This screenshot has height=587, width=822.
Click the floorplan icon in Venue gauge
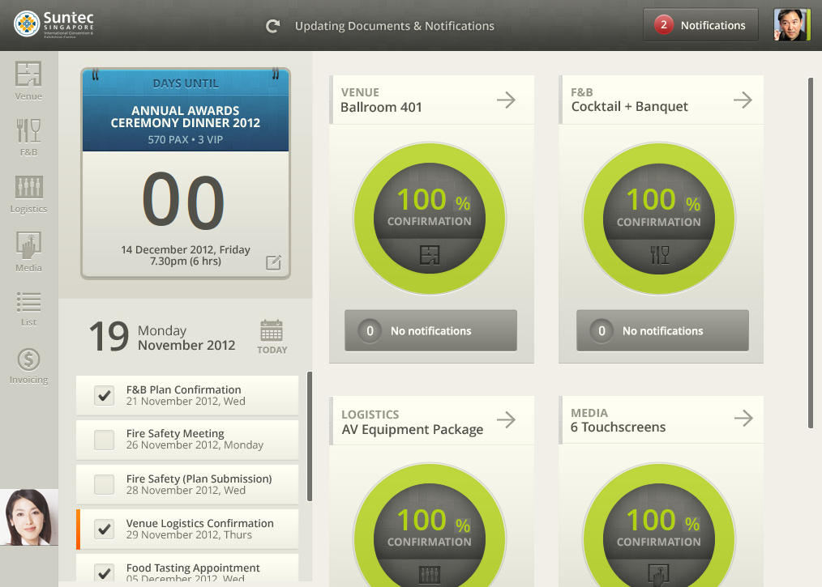[x=430, y=255]
